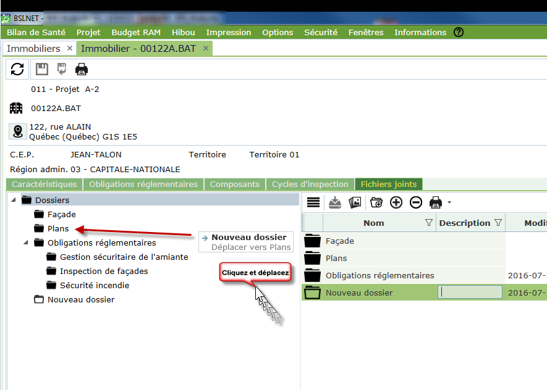Screen dimensions: 547x390
Task: Click the Description field of Nouveau dossier row
Action: coord(470,292)
